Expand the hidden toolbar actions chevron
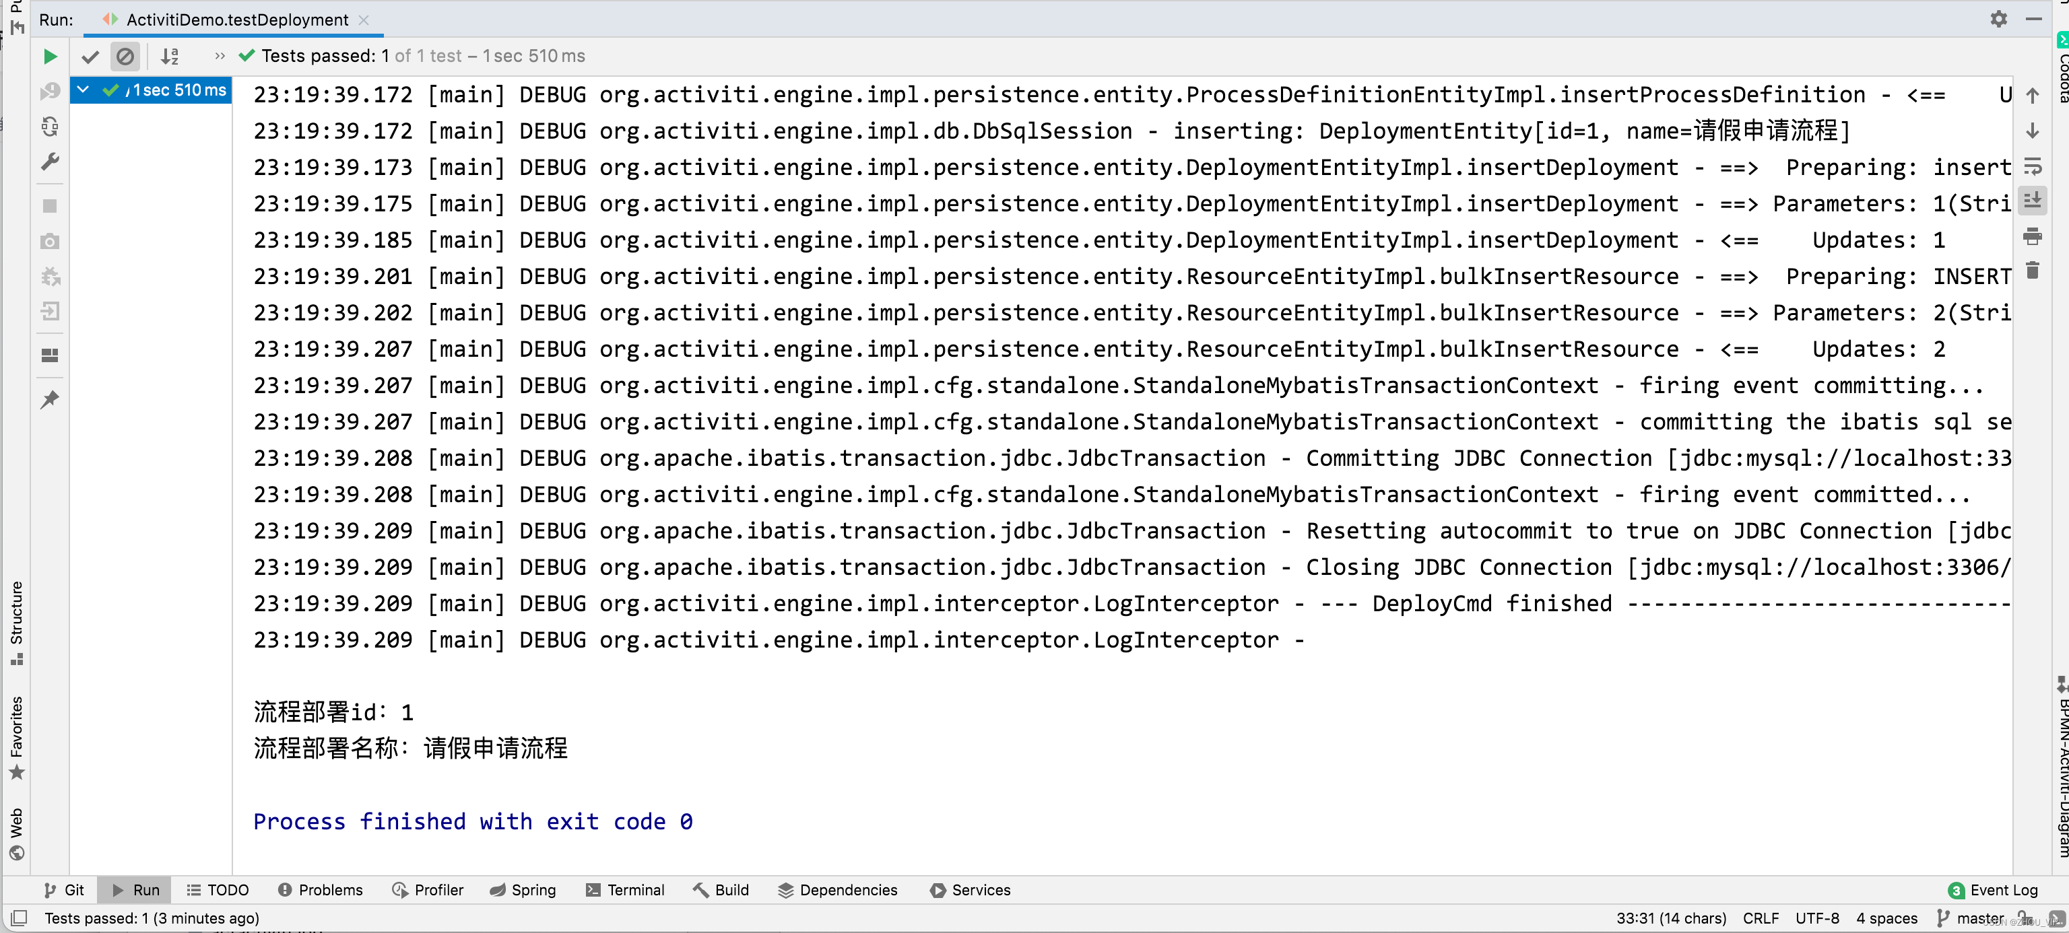 tap(220, 56)
